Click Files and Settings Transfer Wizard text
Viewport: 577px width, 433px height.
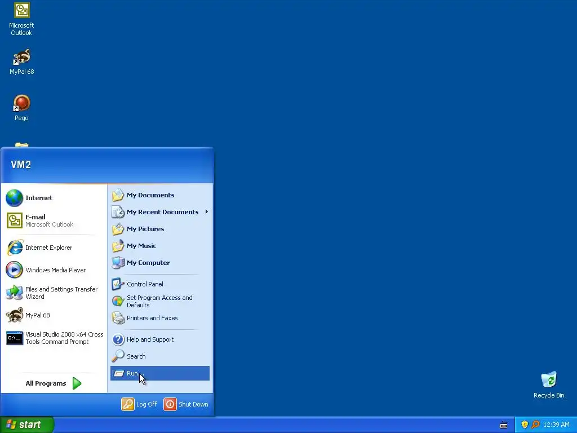coord(61,293)
